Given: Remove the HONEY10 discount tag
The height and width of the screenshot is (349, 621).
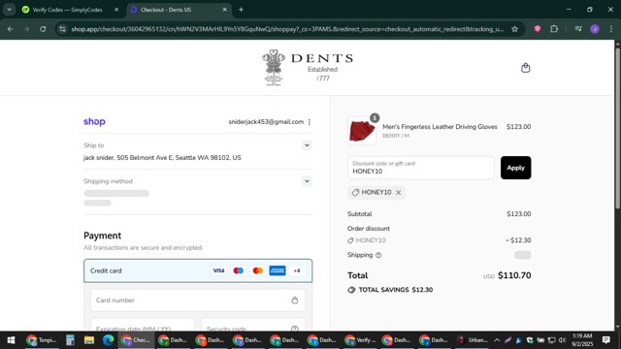Looking at the screenshot, I should coord(399,192).
